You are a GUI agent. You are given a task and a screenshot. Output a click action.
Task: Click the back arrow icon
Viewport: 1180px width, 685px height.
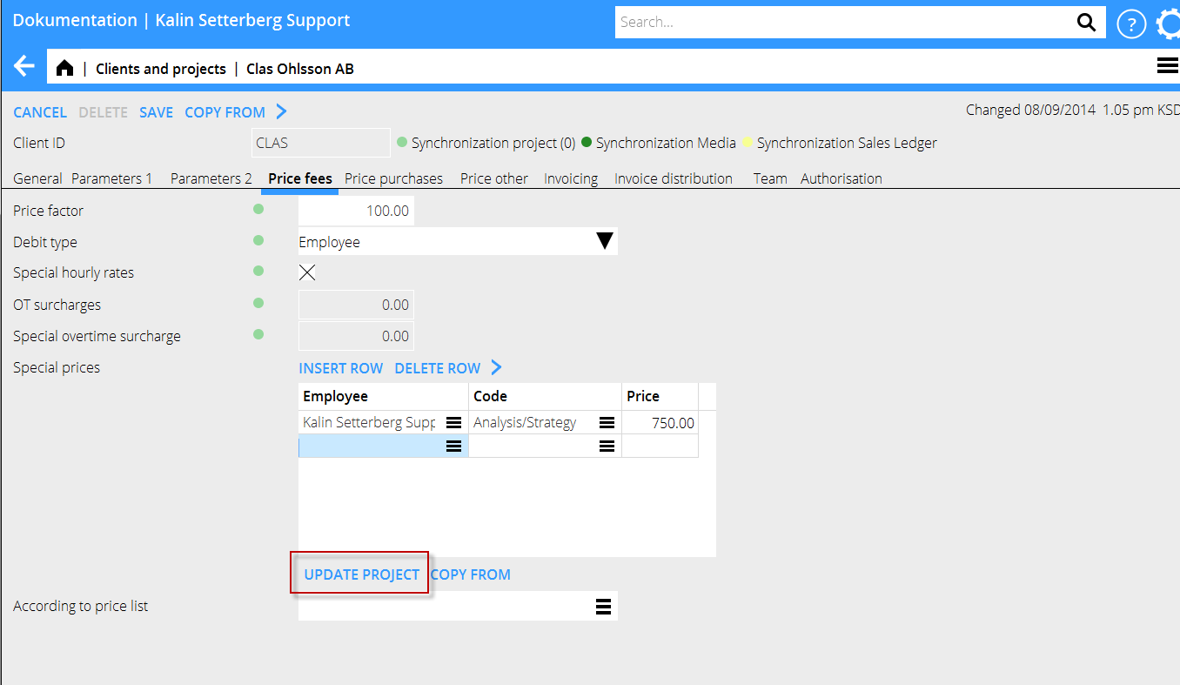(x=24, y=67)
